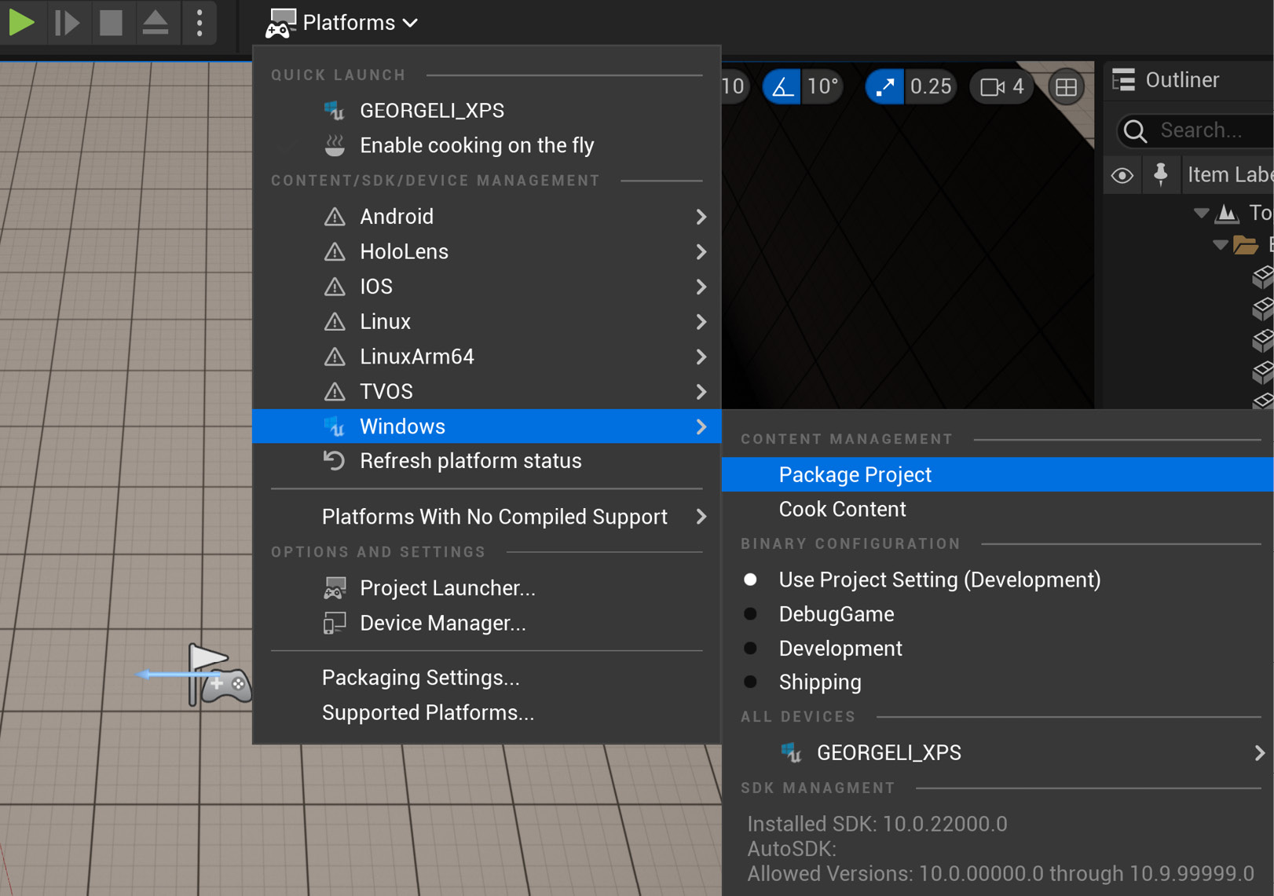The image size is (1274, 896).
Task: Toggle scale snapping icon
Action: [x=885, y=86]
